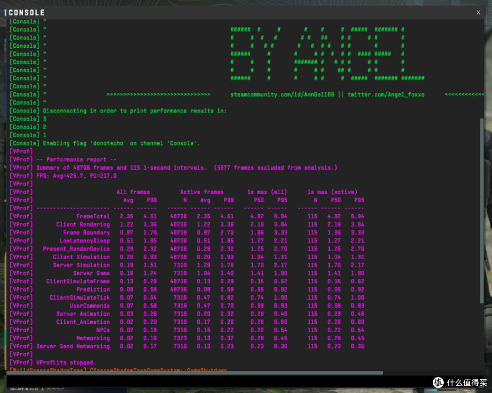Click the countdown line '[Console] 2'
The image size is (492, 393).
pyautogui.click(x=28, y=127)
